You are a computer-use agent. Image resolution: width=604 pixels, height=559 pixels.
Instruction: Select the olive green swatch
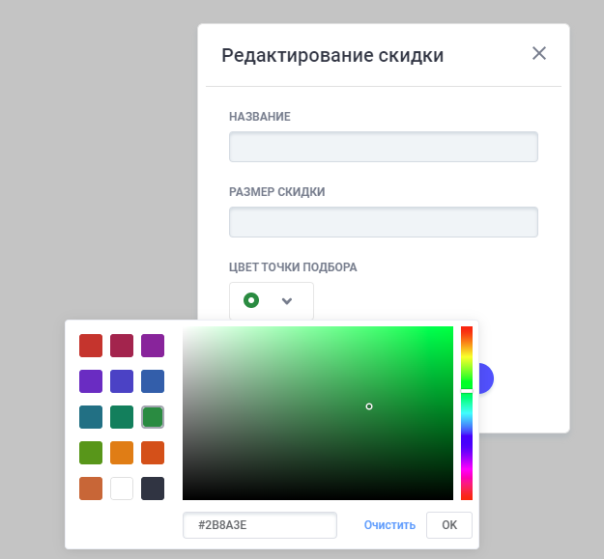coord(91,453)
